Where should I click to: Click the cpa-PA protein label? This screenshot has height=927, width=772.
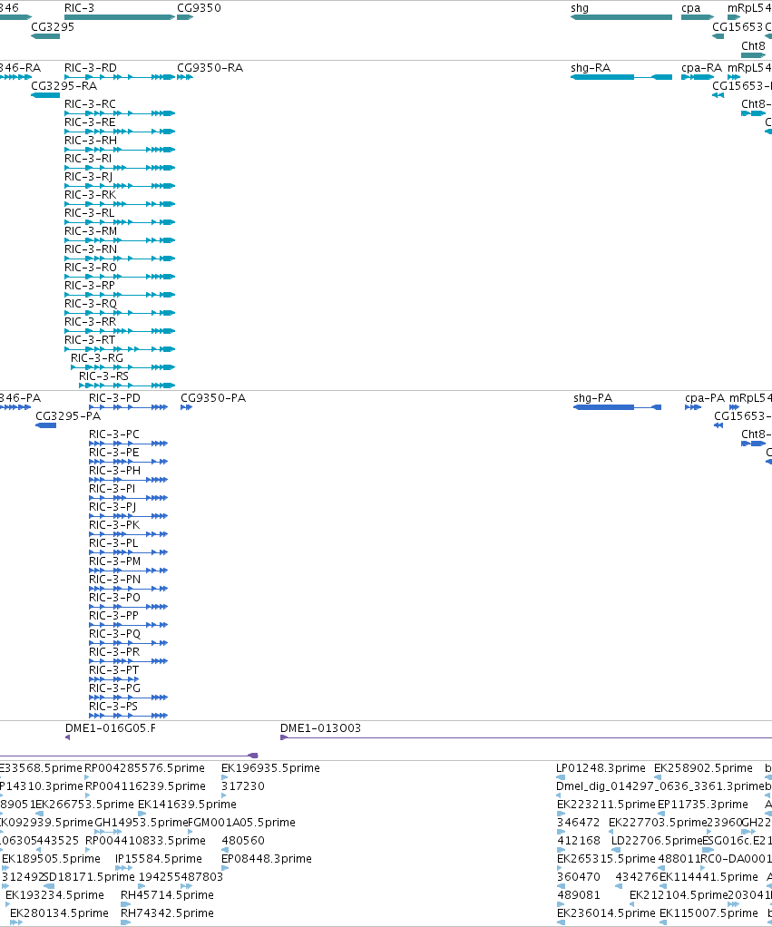point(705,398)
